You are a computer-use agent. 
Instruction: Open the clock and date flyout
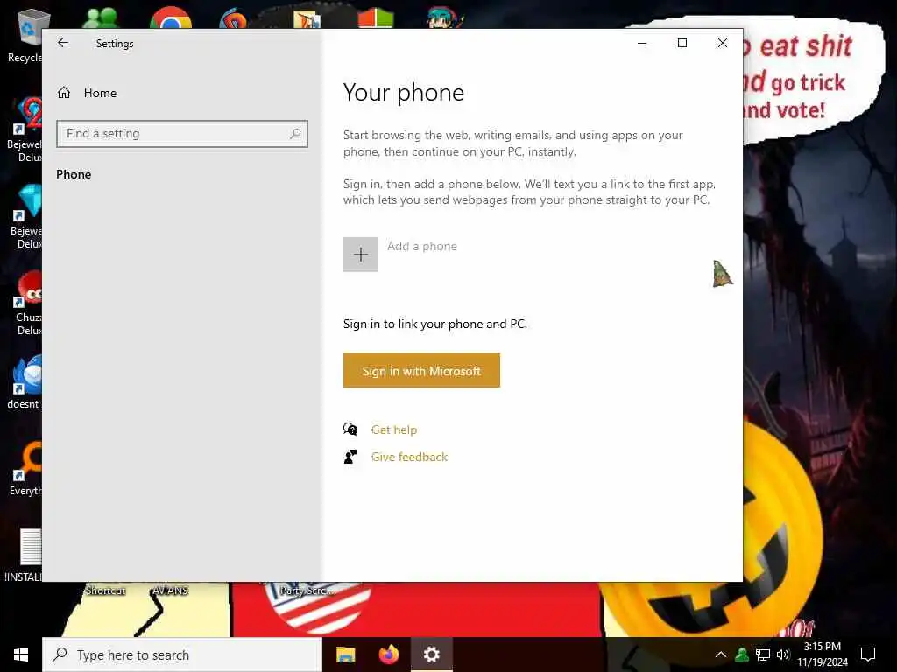(x=823, y=654)
